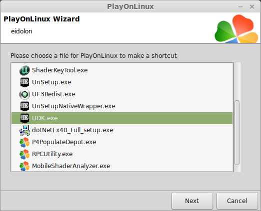Choose P4PopulateDepot.exe from the list
The width and height of the screenshot is (261, 211).
[122, 142]
